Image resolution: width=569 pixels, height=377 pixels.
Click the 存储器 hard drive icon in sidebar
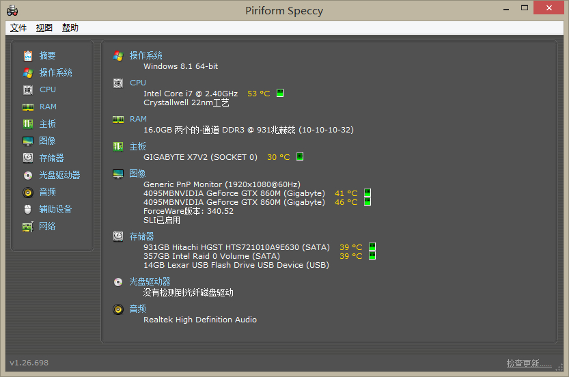coord(28,158)
